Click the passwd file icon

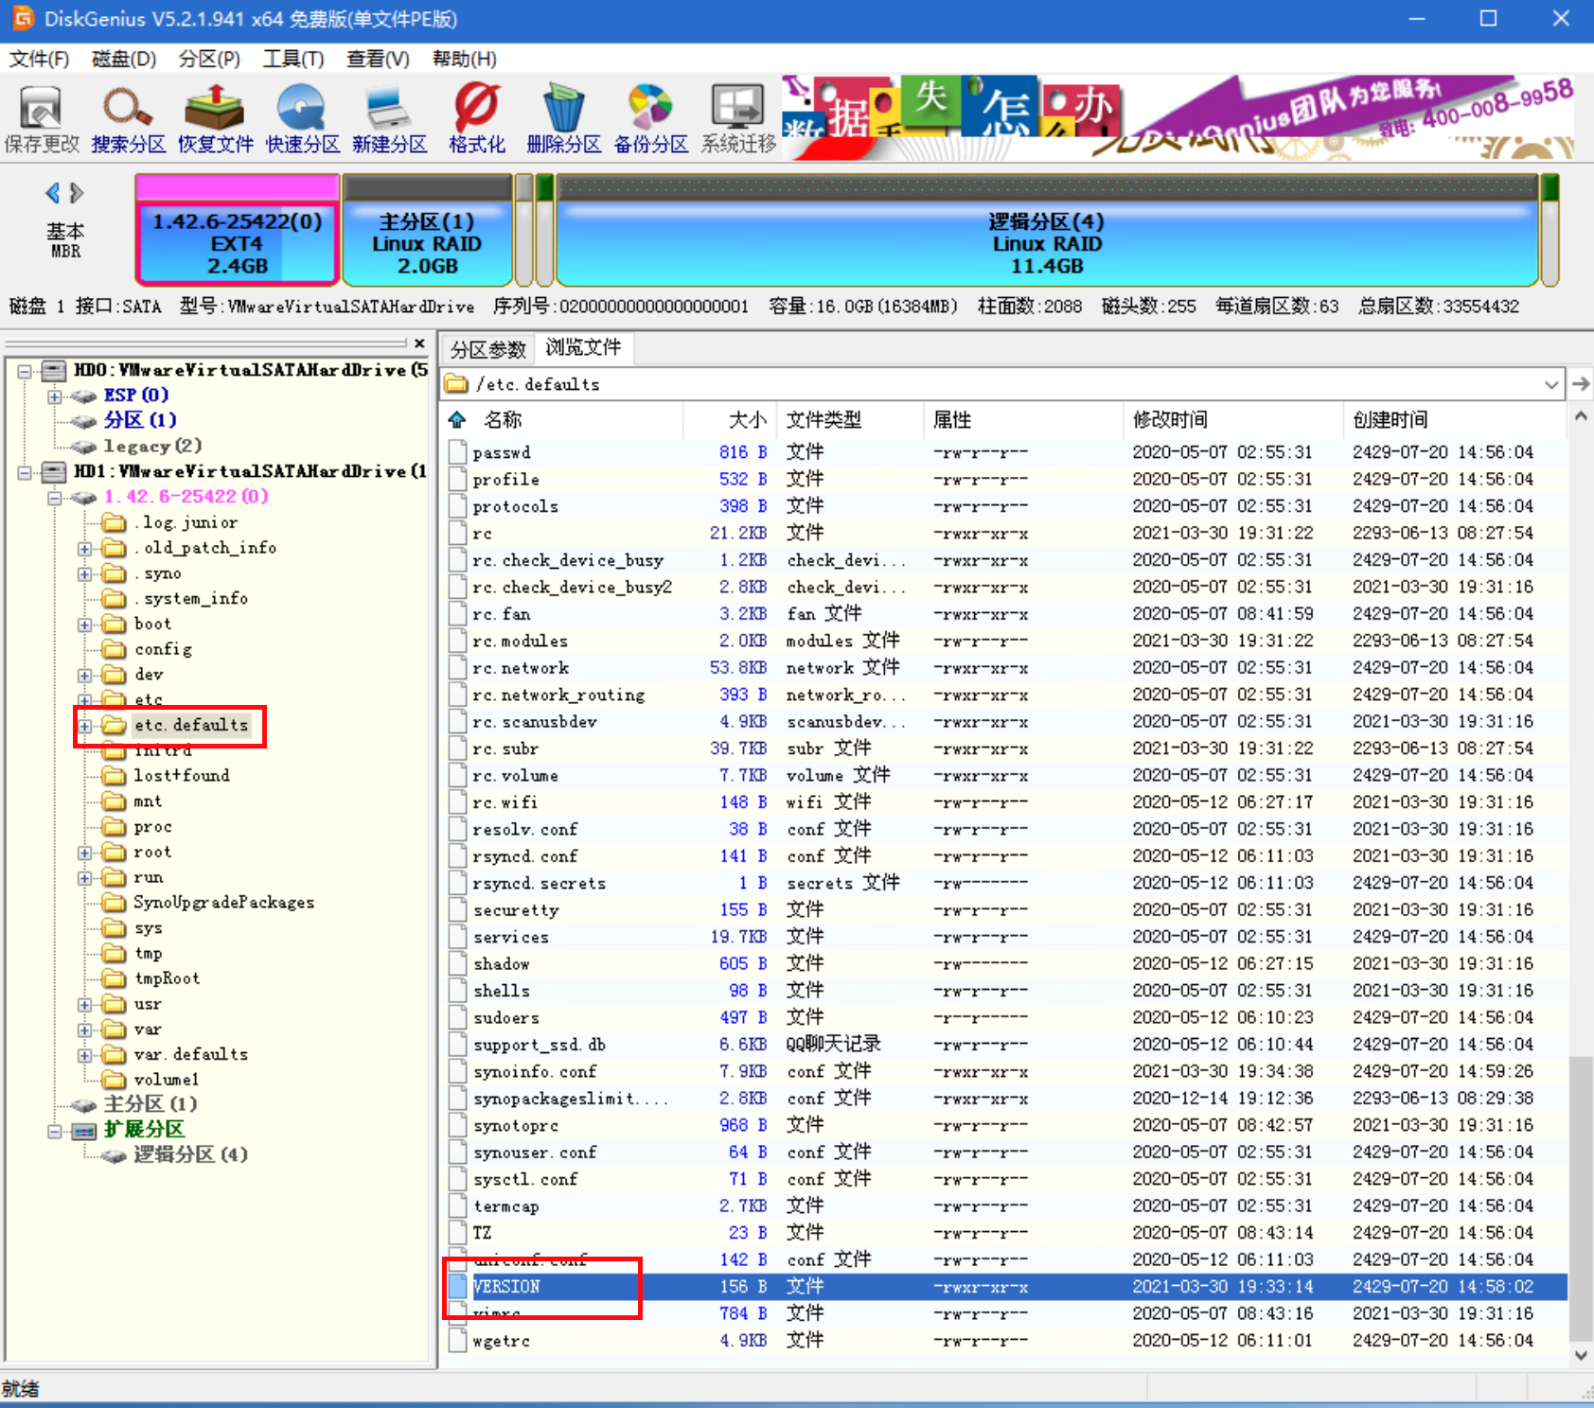pyautogui.click(x=458, y=452)
